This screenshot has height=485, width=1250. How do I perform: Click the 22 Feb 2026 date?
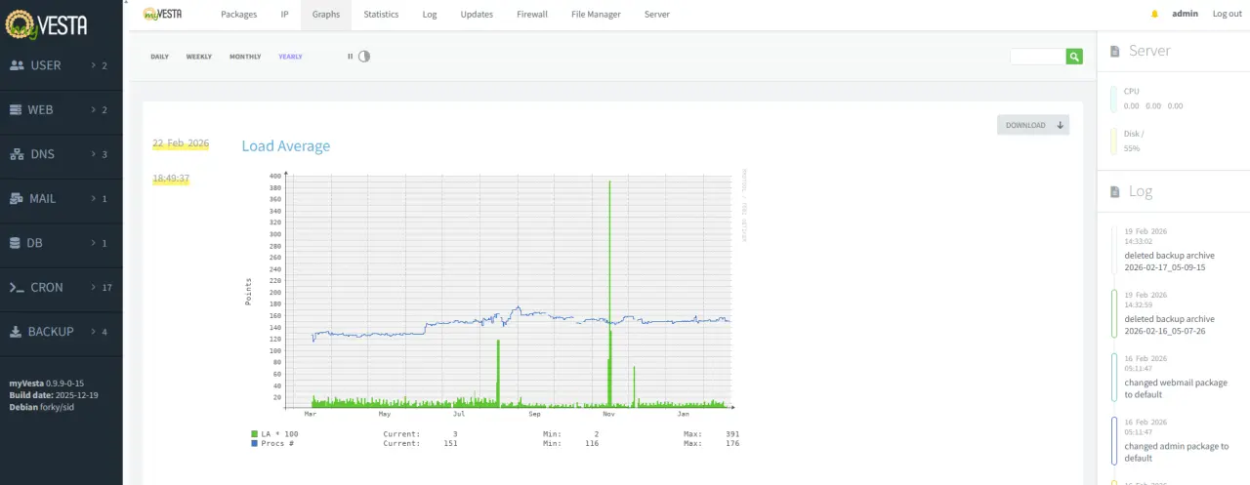(181, 143)
